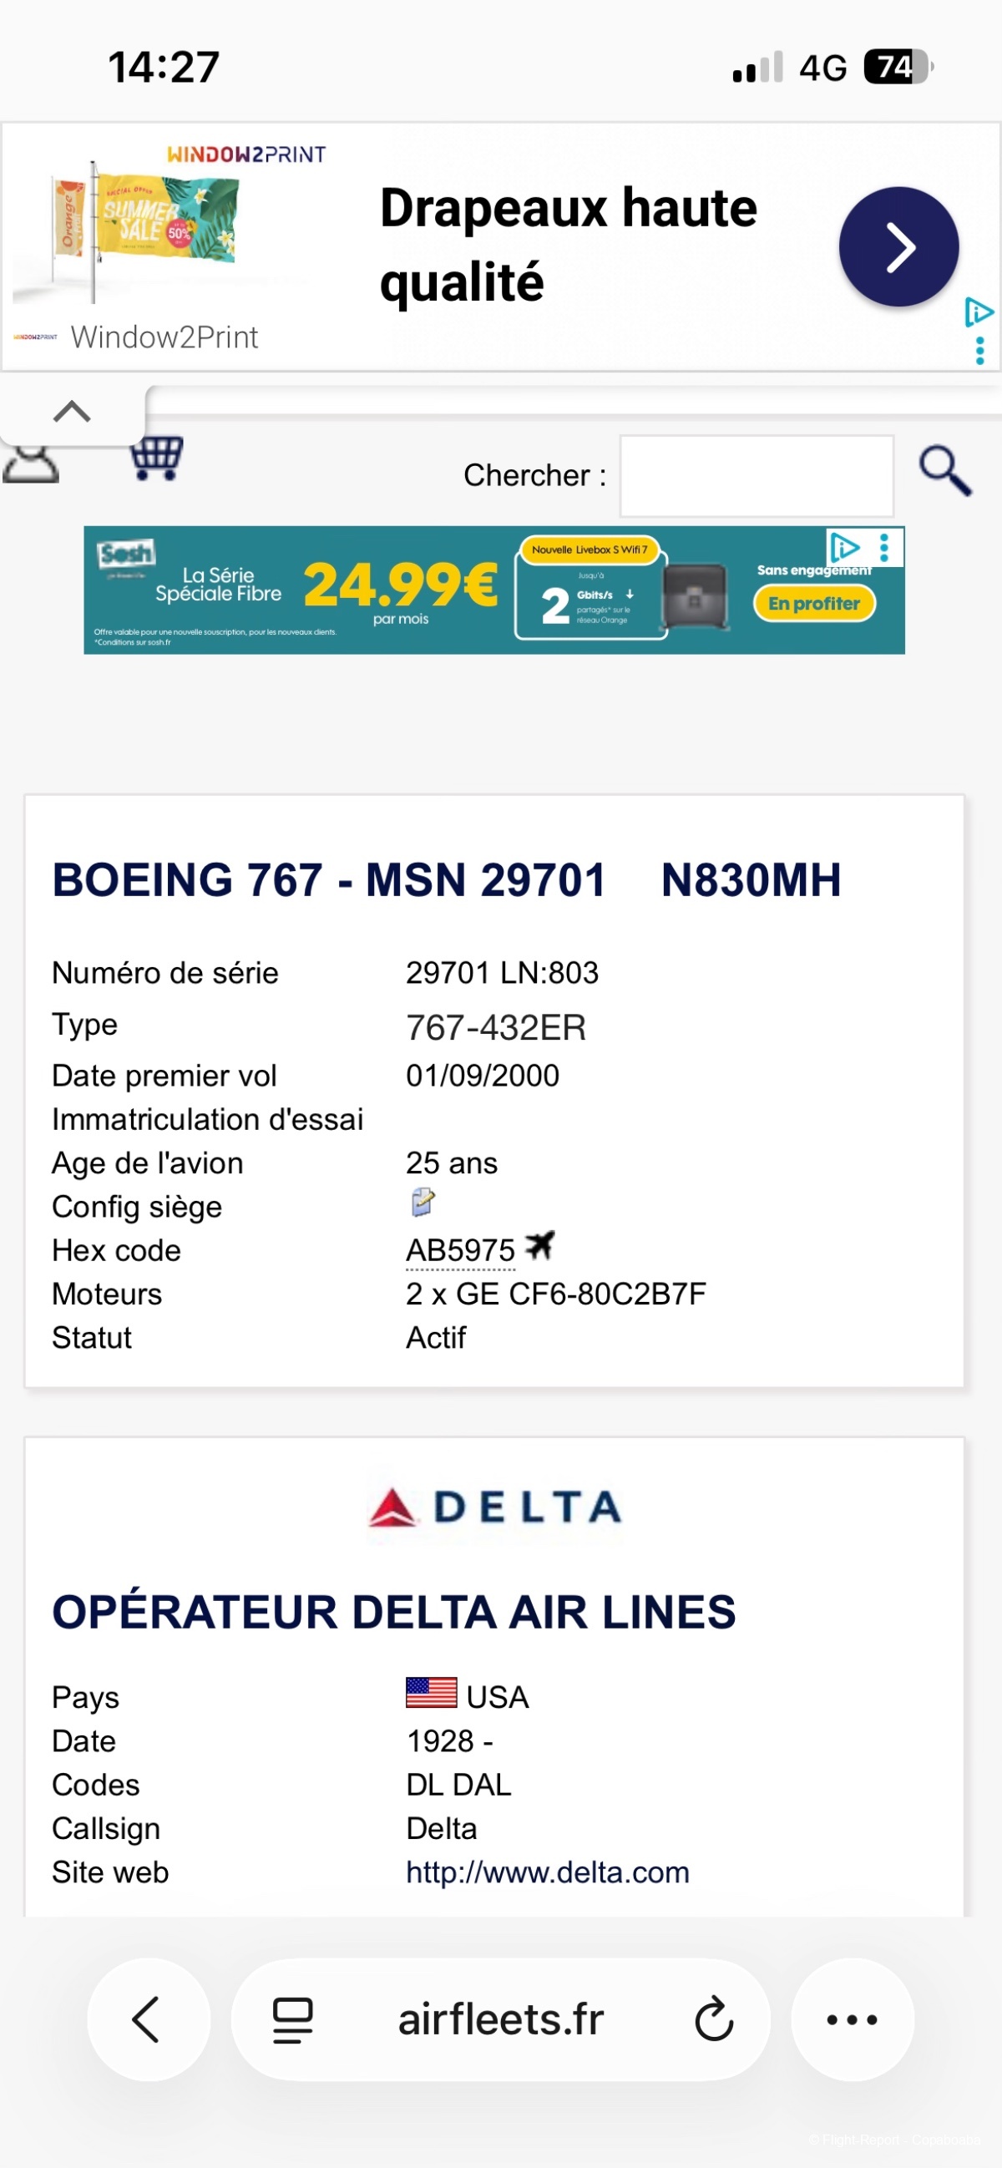Collapse the top ad with chevron tab

point(73,412)
